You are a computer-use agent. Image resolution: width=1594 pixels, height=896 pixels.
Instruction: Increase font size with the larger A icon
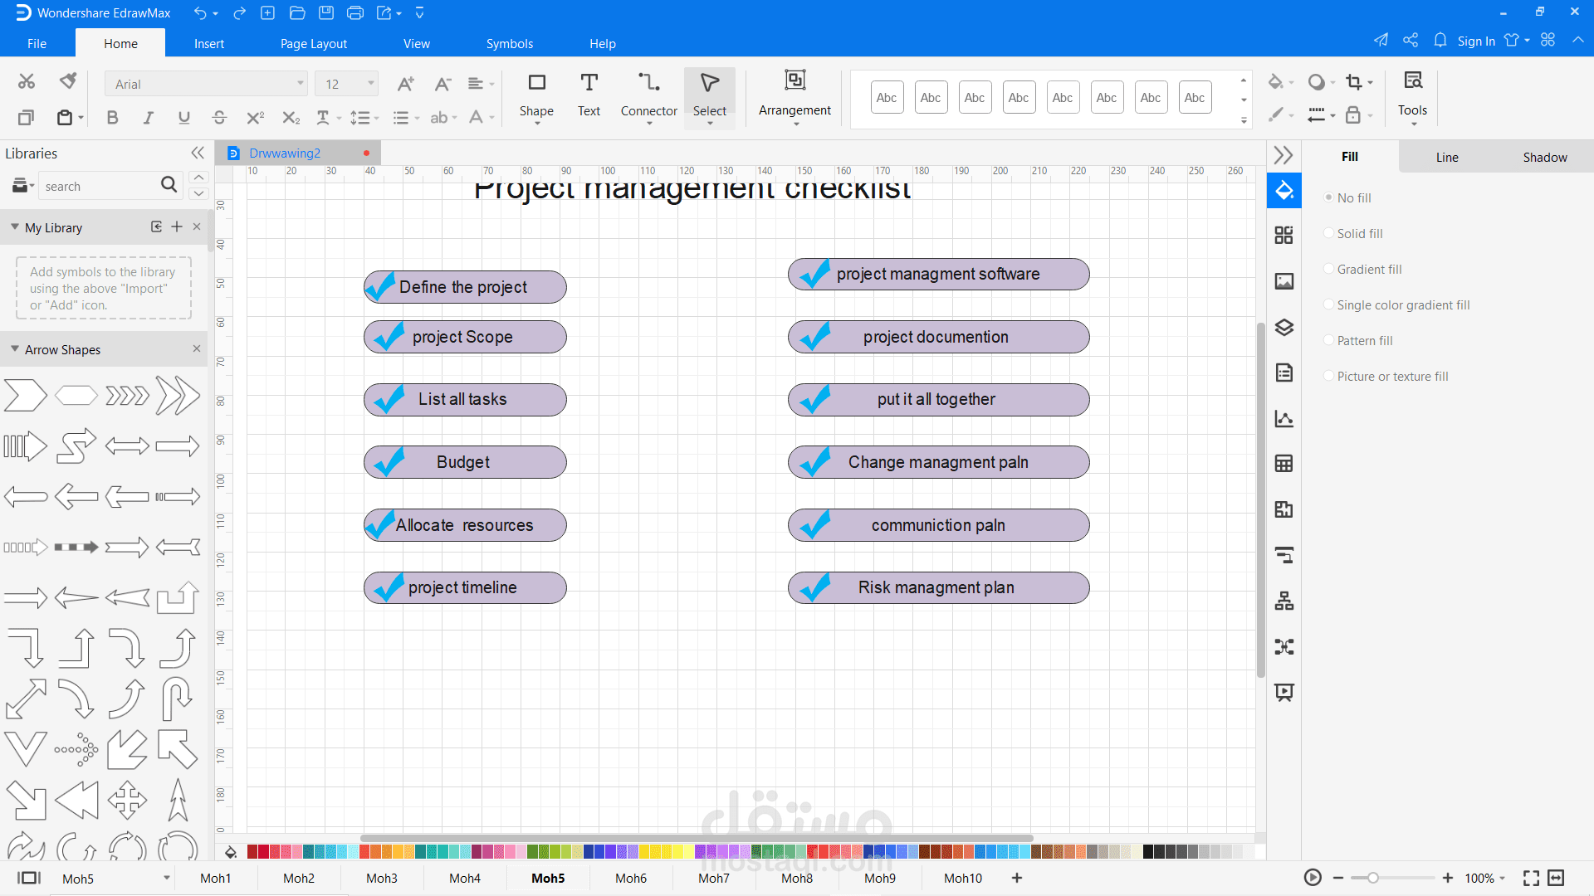tap(406, 84)
